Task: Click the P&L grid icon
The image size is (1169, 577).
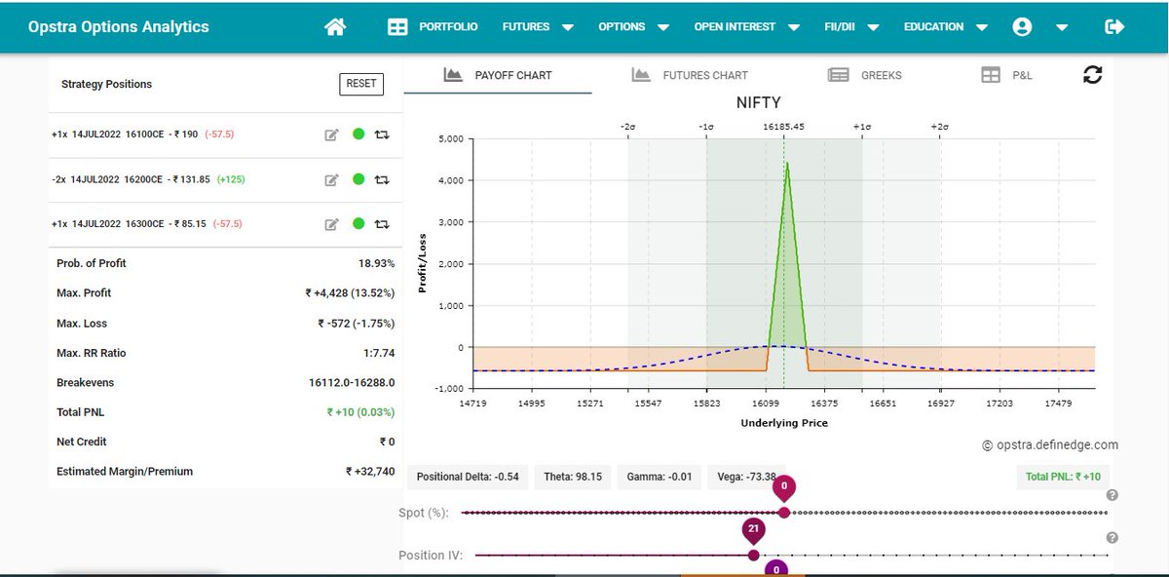Action: pyautogui.click(x=991, y=75)
